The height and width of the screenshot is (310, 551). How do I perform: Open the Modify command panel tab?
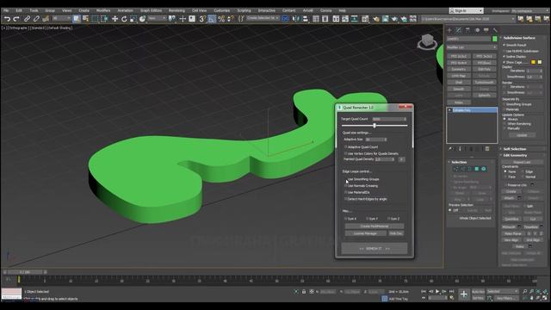coord(459,30)
